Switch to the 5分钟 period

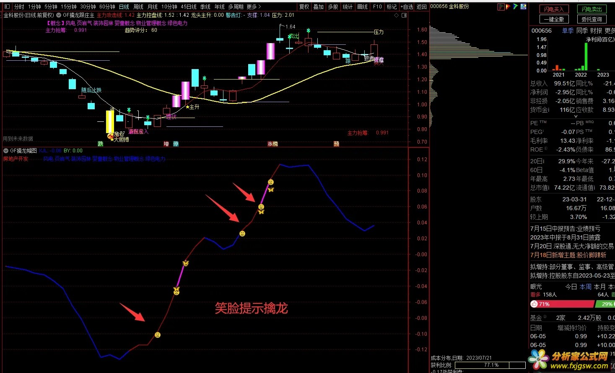click(51, 7)
